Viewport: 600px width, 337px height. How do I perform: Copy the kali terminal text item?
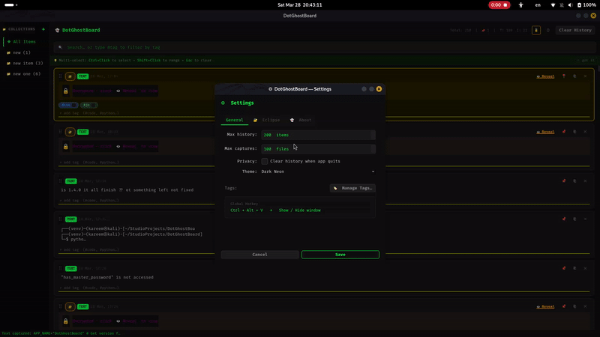[574, 219]
